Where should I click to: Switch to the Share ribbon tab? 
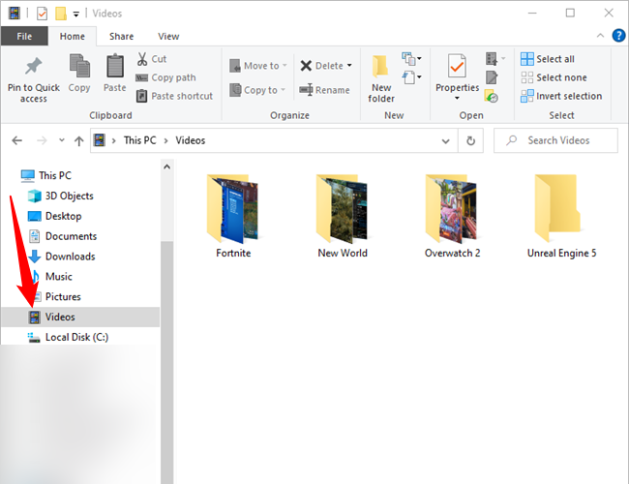pyautogui.click(x=122, y=36)
